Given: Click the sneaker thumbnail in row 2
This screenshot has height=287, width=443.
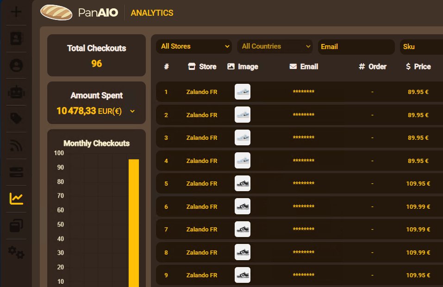Looking at the screenshot, I should coord(243,115).
